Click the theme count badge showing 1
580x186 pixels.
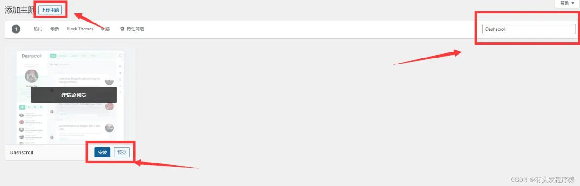pyautogui.click(x=16, y=29)
